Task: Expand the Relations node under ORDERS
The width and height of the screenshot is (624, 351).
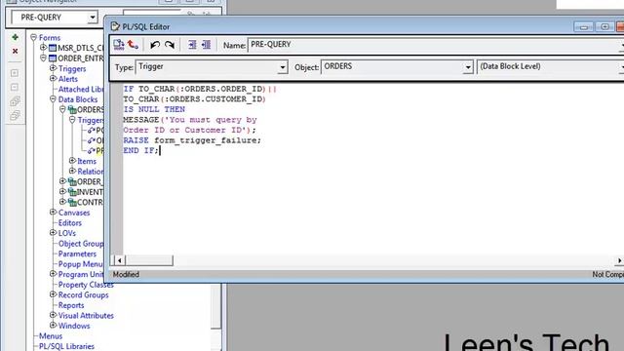Action: coord(72,171)
